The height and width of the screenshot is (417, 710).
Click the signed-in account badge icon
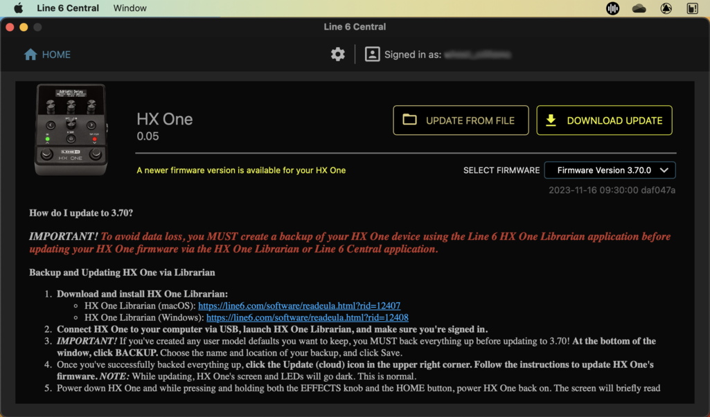371,54
